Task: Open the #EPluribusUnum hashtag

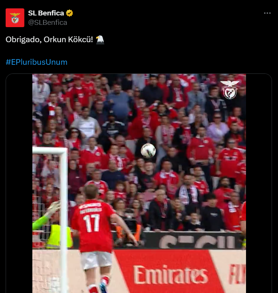Action: (x=36, y=62)
